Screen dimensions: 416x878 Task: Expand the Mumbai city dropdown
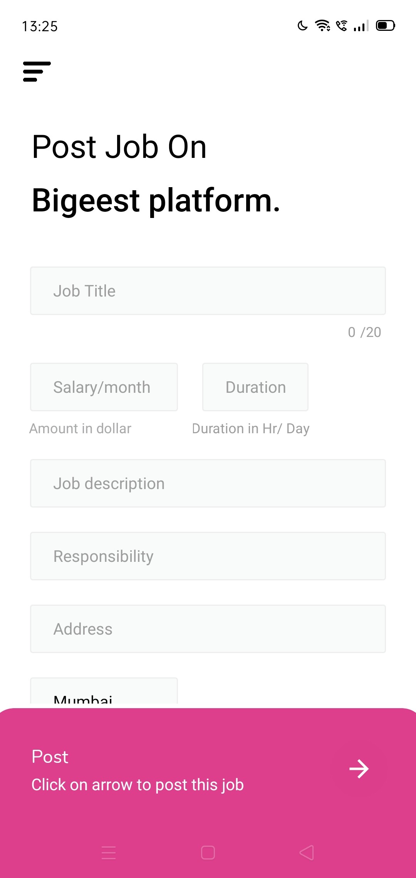[x=104, y=693]
